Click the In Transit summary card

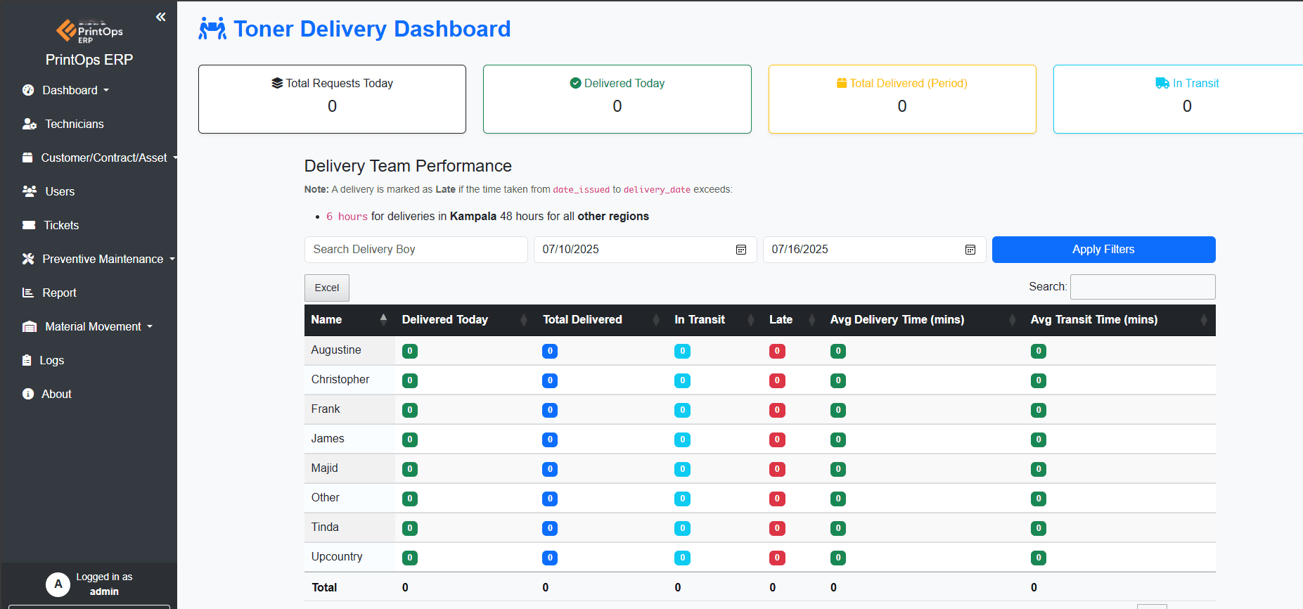(1178, 99)
